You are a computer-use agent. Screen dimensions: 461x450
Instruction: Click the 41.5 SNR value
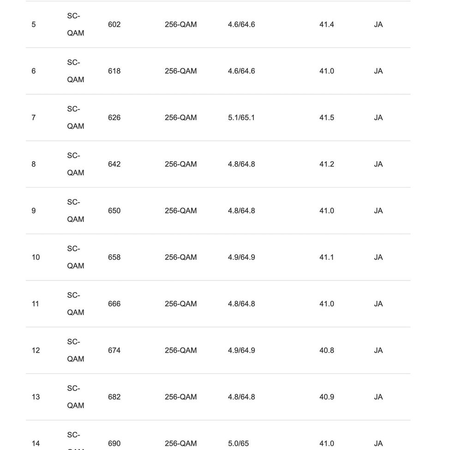pyautogui.click(x=326, y=118)
